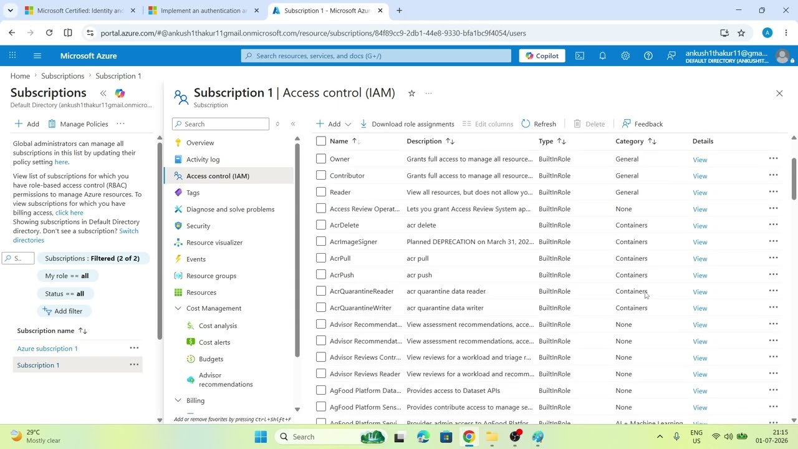
Task: Focus the top Search resources bar
Action: [x=376, y=56]
